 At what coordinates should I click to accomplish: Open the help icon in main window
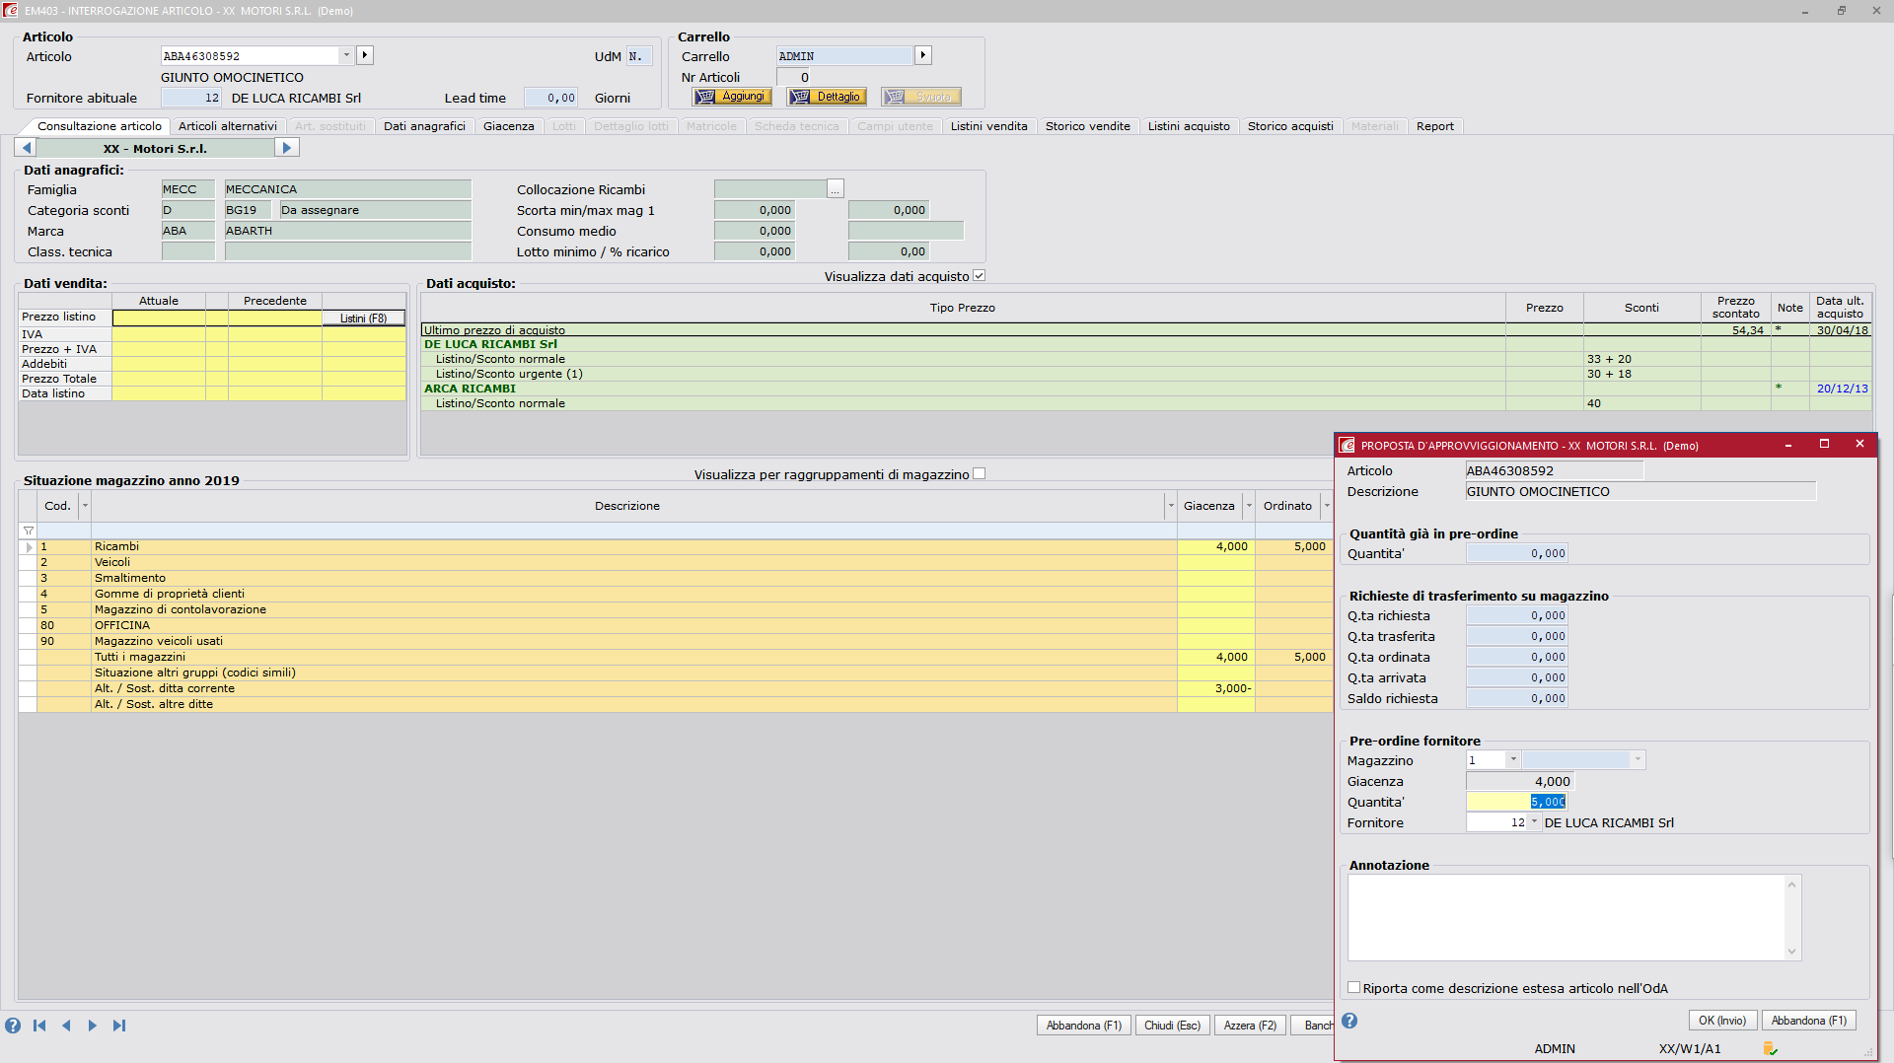pyautogui.click(x=13, y=1026)
